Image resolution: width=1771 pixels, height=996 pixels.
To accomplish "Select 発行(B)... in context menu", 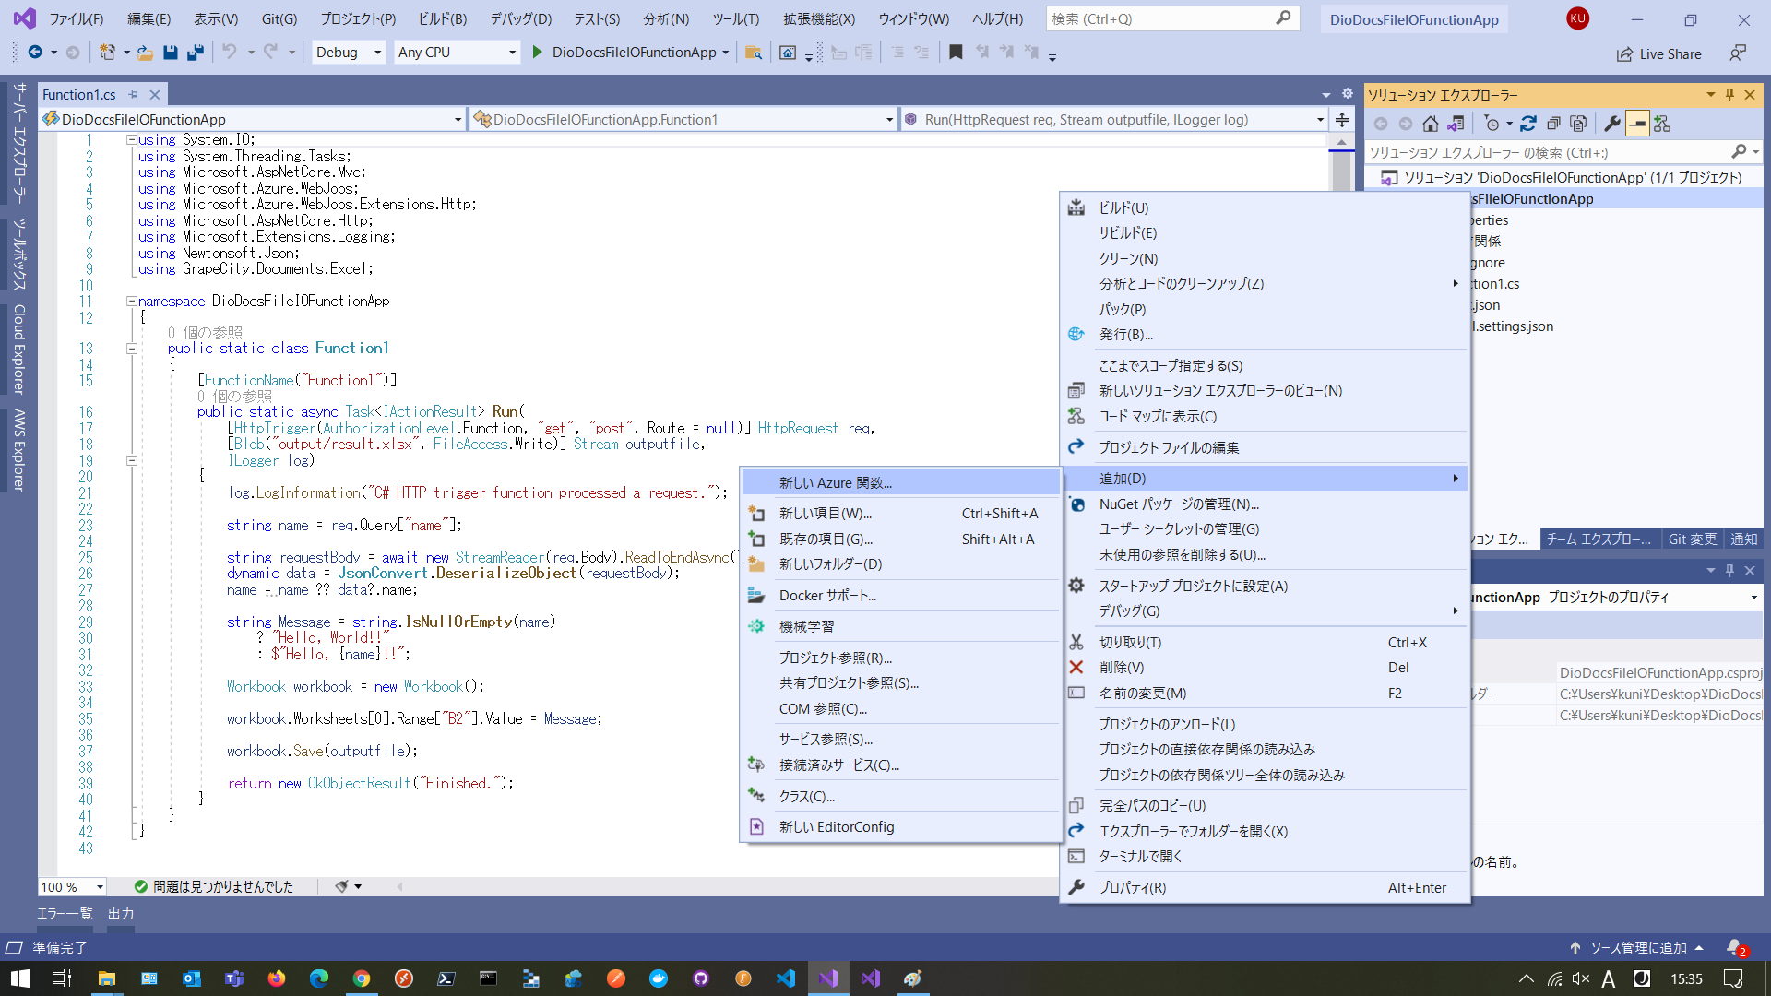I will coord(1264,335).
